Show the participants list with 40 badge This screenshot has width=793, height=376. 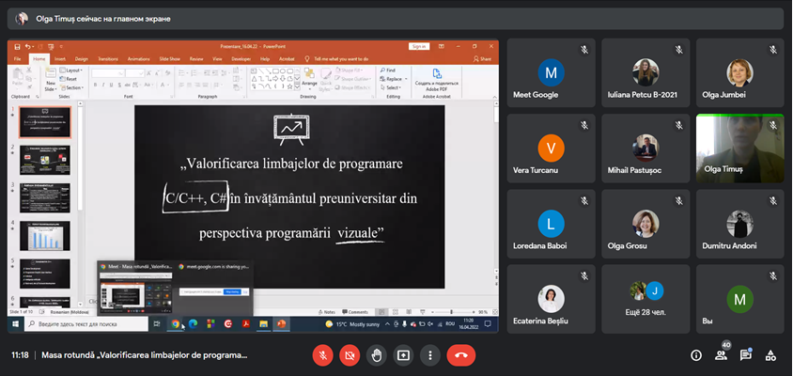tap(722, 355)
